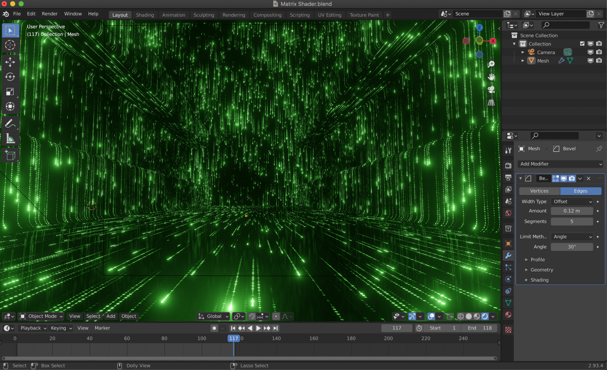607x370 pixels.
Task: Adjust the bevel Angle 30° field
Action: coord(572,247)
